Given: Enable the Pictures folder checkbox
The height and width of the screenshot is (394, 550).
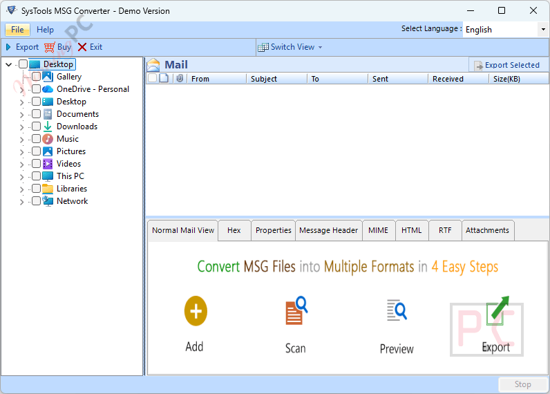Looking at the screenshot, I should [x=36, y=151].
